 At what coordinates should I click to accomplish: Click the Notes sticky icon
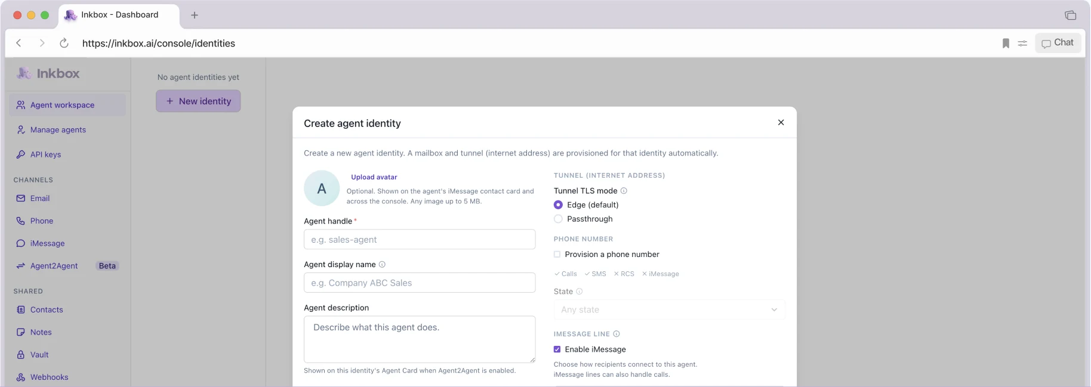[x=21, y=332]
